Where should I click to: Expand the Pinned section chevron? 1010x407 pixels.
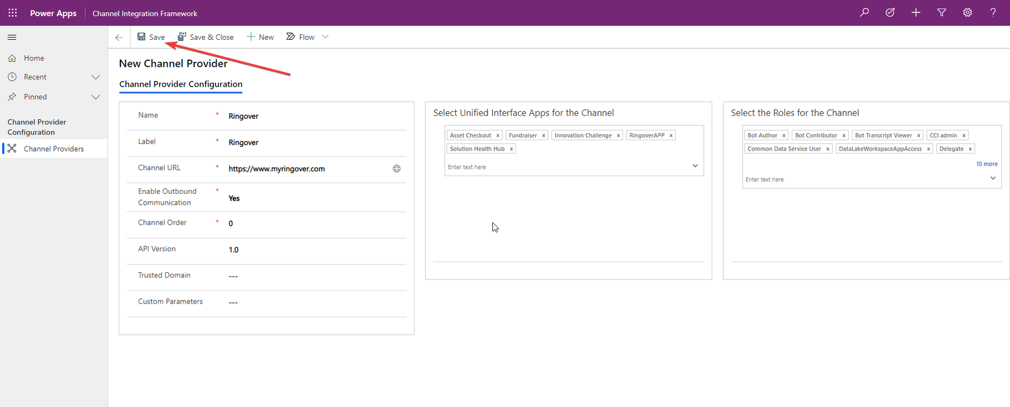click(96, 97)
